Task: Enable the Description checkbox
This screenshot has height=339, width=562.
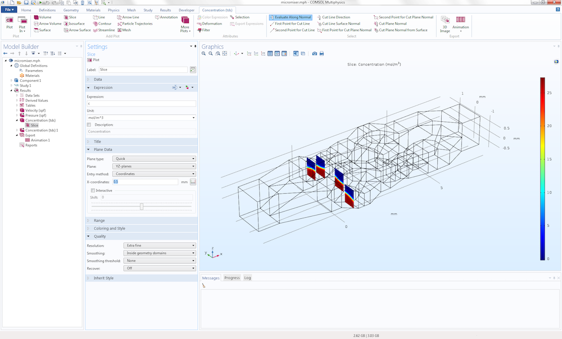Action: (x=89, y=125)
